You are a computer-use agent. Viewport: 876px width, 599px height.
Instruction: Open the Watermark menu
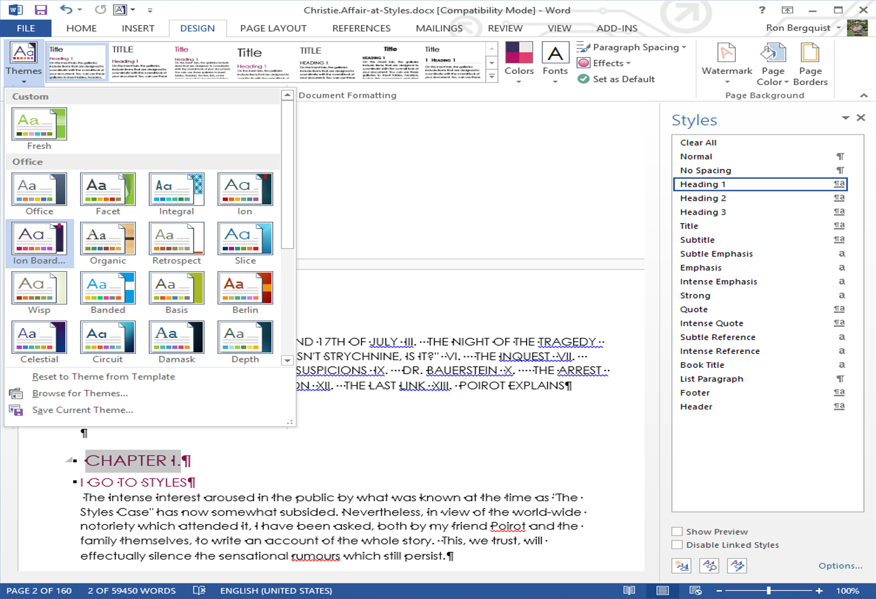pyautogui.click(x=726, y=64)
